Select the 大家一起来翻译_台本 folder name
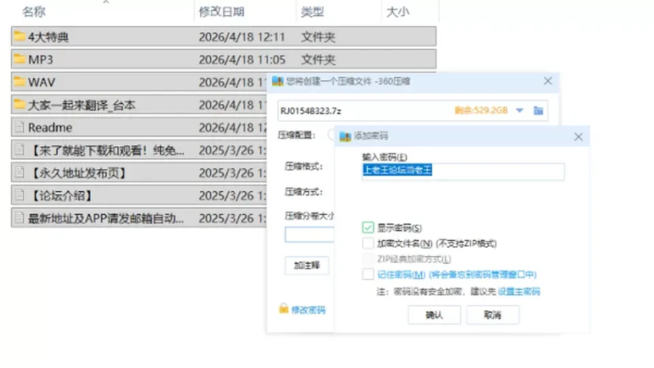This screenshot has height=368, width=654. click(x=82, y=105)
